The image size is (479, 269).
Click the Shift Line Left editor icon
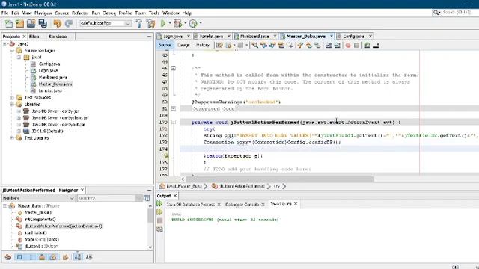point(329,46)
